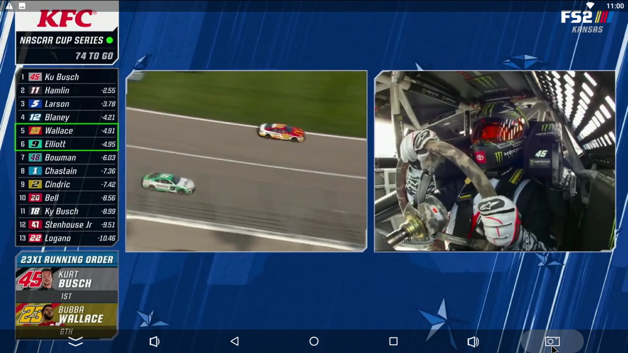Select the highlighted Wallace row

coord(67,131)
